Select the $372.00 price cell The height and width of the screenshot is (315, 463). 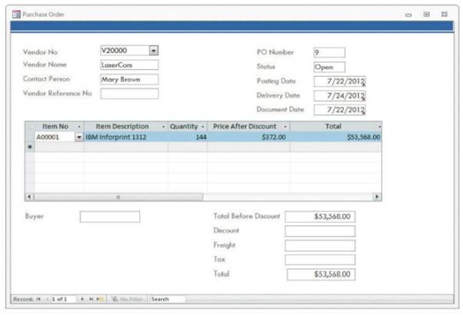coord(248,138)
